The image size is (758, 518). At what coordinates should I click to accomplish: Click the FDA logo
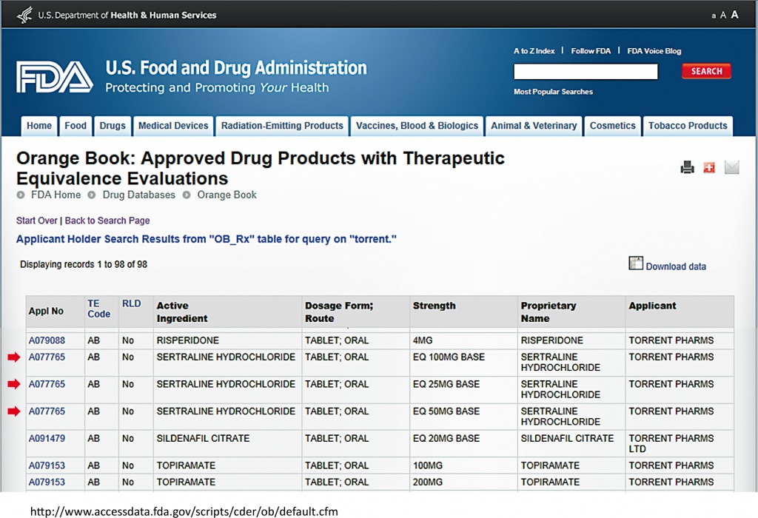[55, 77]
